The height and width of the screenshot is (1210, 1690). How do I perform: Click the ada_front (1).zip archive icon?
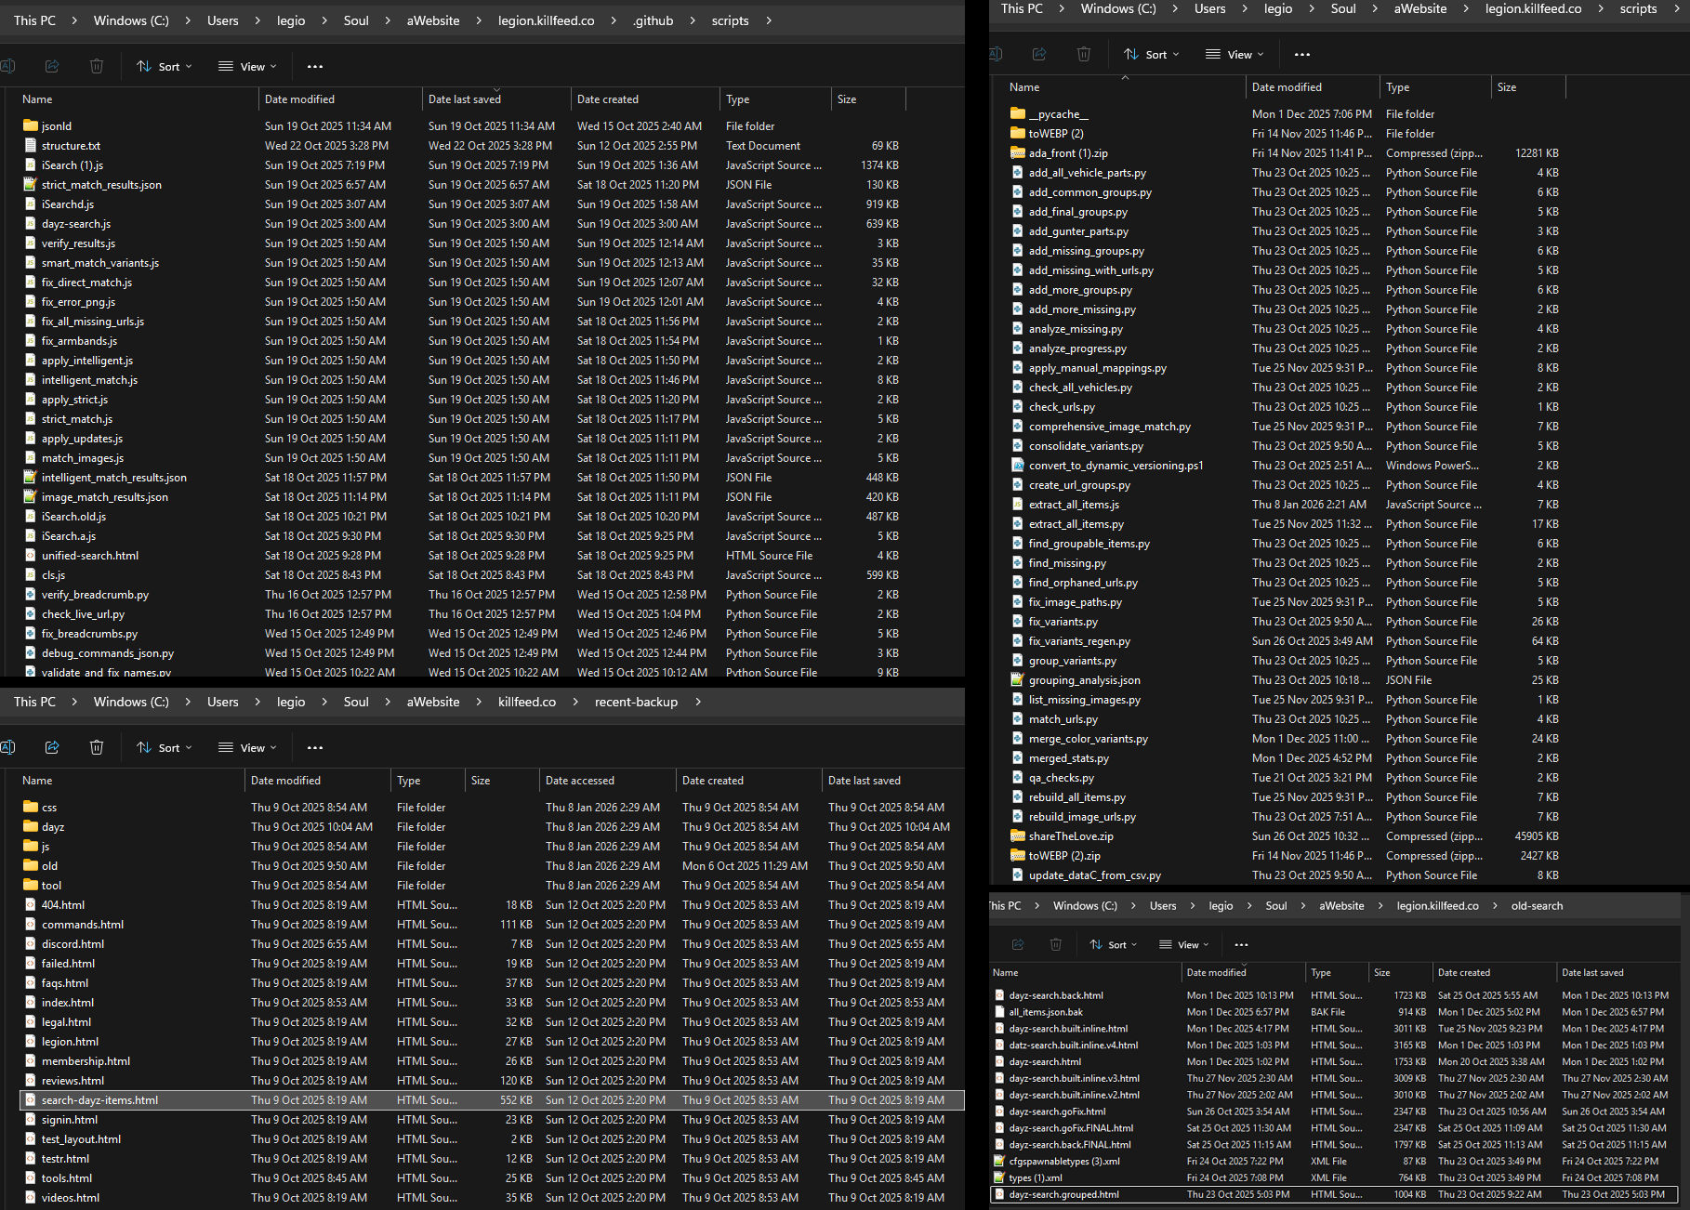click(1018, 152)
